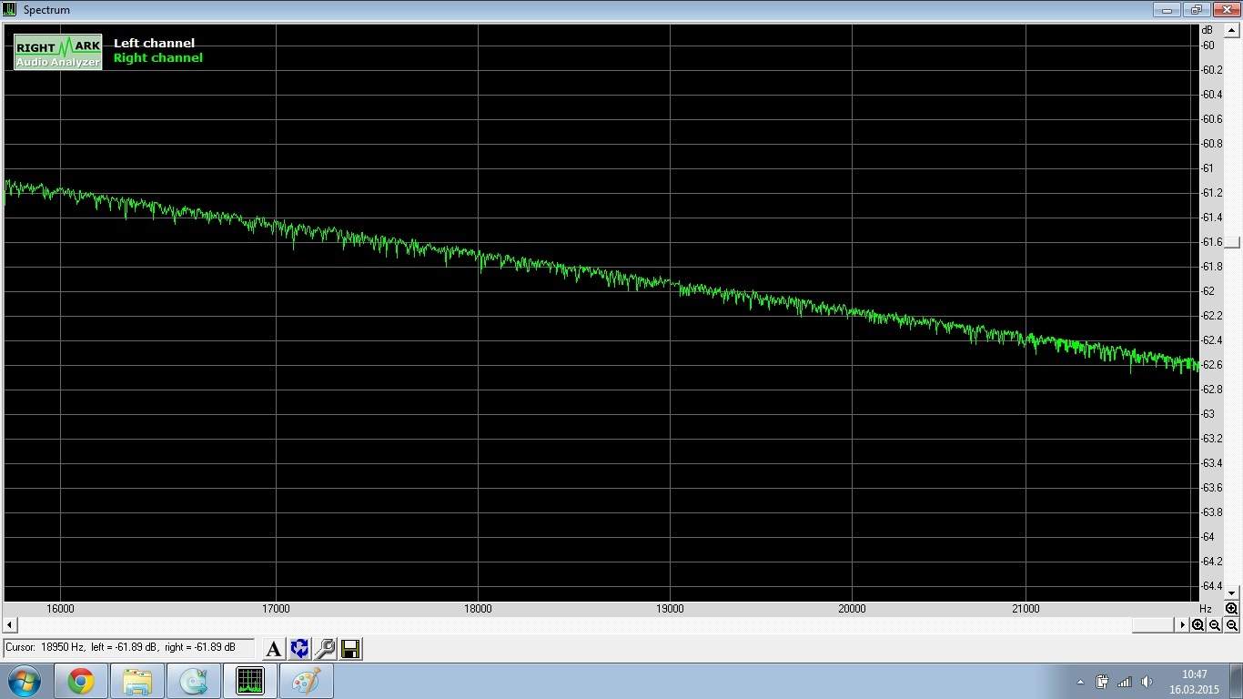
Task: Click the Cursor readout status field
Action: point(129,648)
